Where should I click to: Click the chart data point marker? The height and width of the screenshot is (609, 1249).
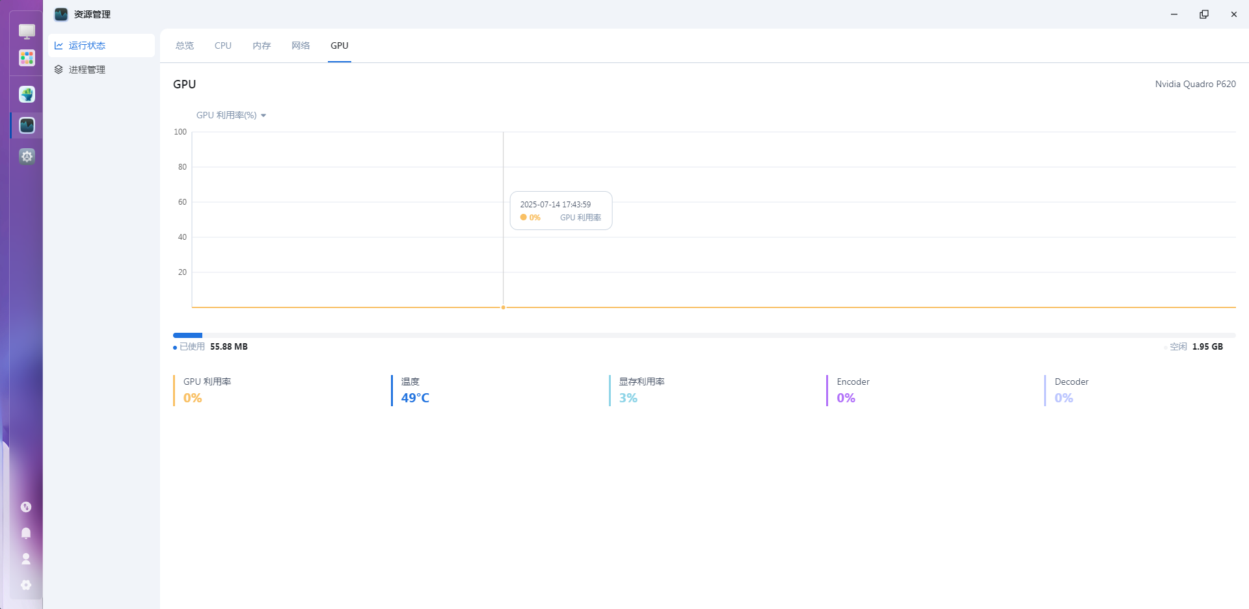(x=503, y=307)
